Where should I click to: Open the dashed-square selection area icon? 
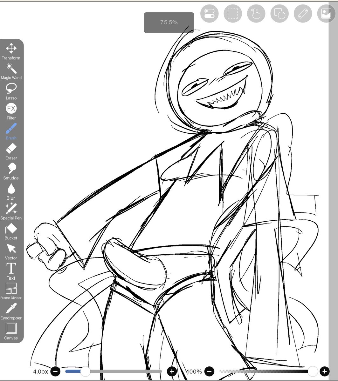pos(233,14)
